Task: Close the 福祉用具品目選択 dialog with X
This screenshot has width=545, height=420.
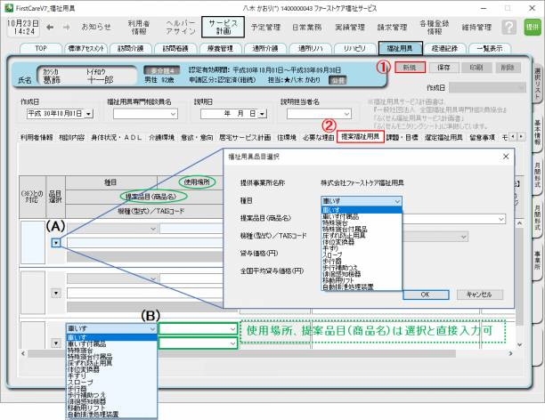Action: point(507,157)
